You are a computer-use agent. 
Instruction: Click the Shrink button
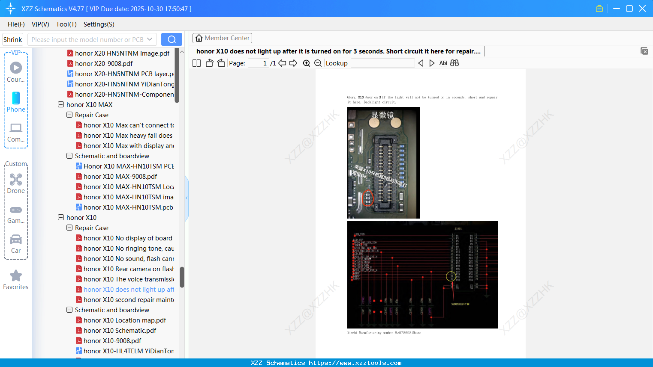12,39
